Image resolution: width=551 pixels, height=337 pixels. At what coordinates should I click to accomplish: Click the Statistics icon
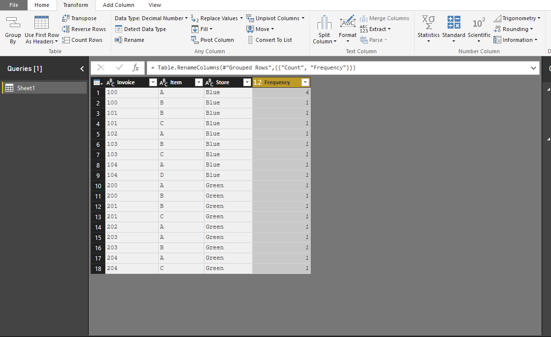[428, 23]
